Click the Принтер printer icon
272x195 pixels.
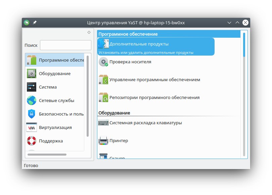point(103,140)
